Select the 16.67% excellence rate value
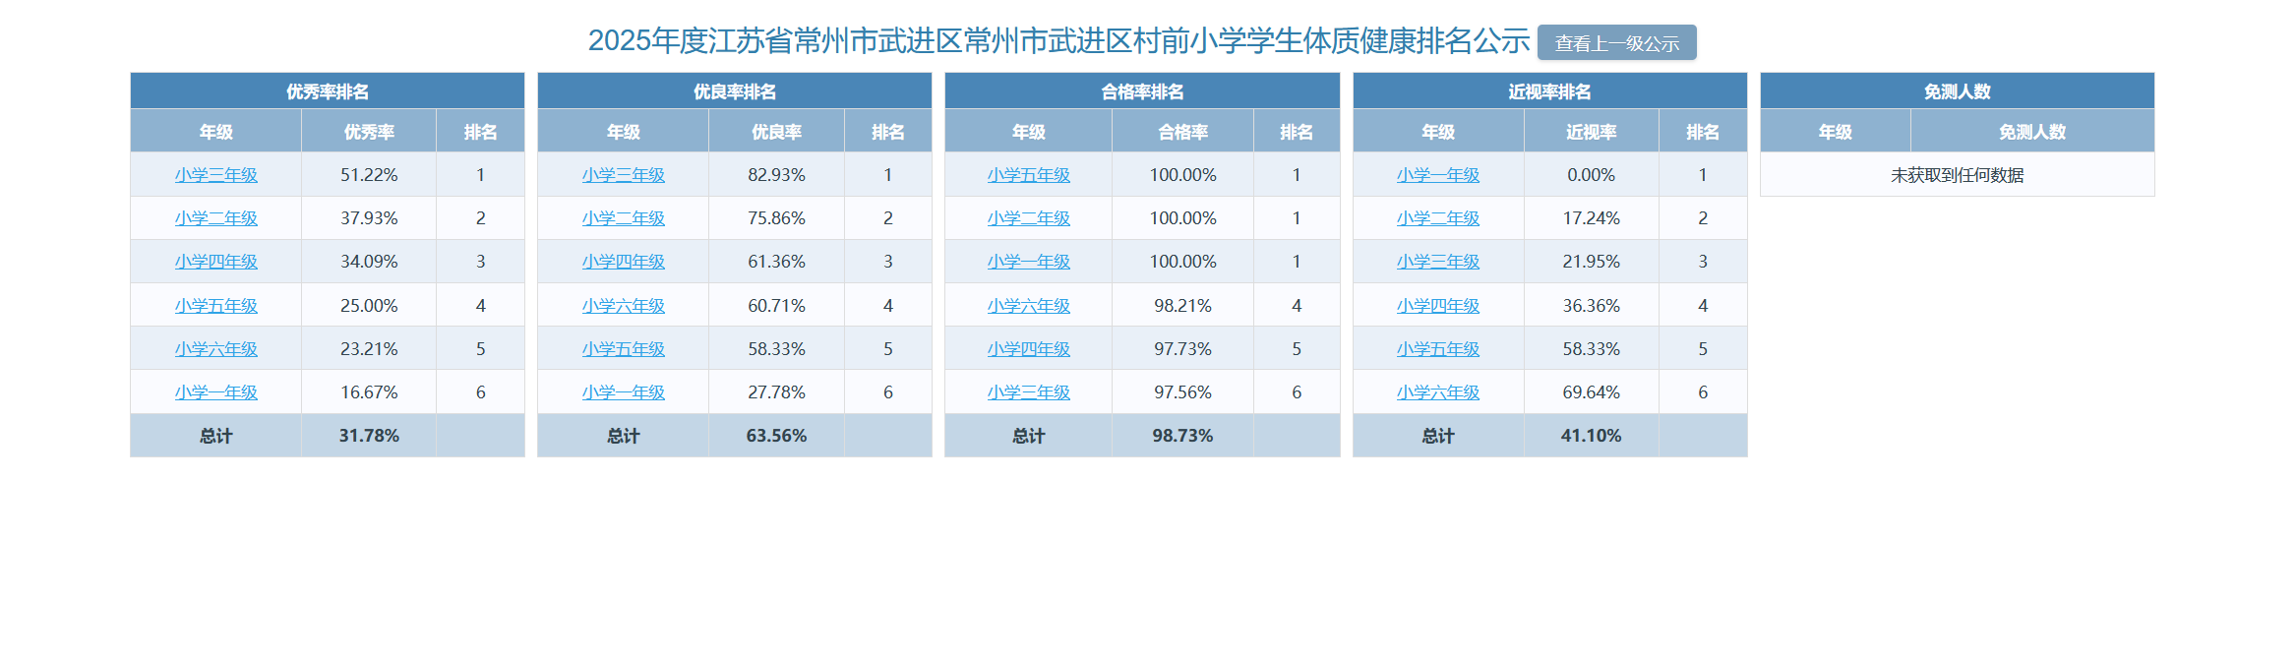Screen dimensions: 2296x661 click(x=369, y=392)
